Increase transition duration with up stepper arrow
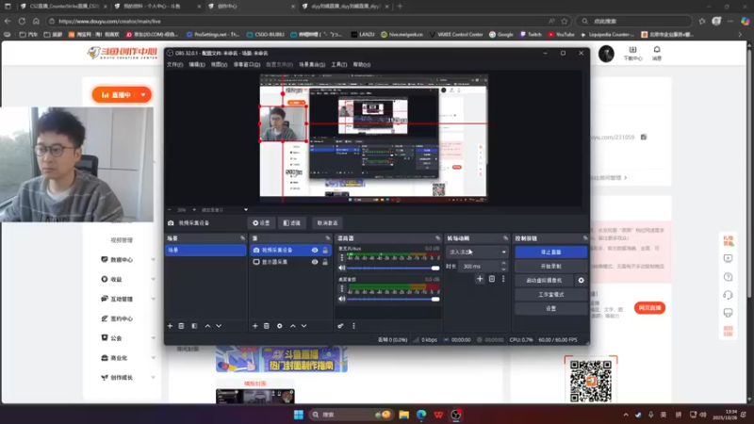 coord(503,264)
